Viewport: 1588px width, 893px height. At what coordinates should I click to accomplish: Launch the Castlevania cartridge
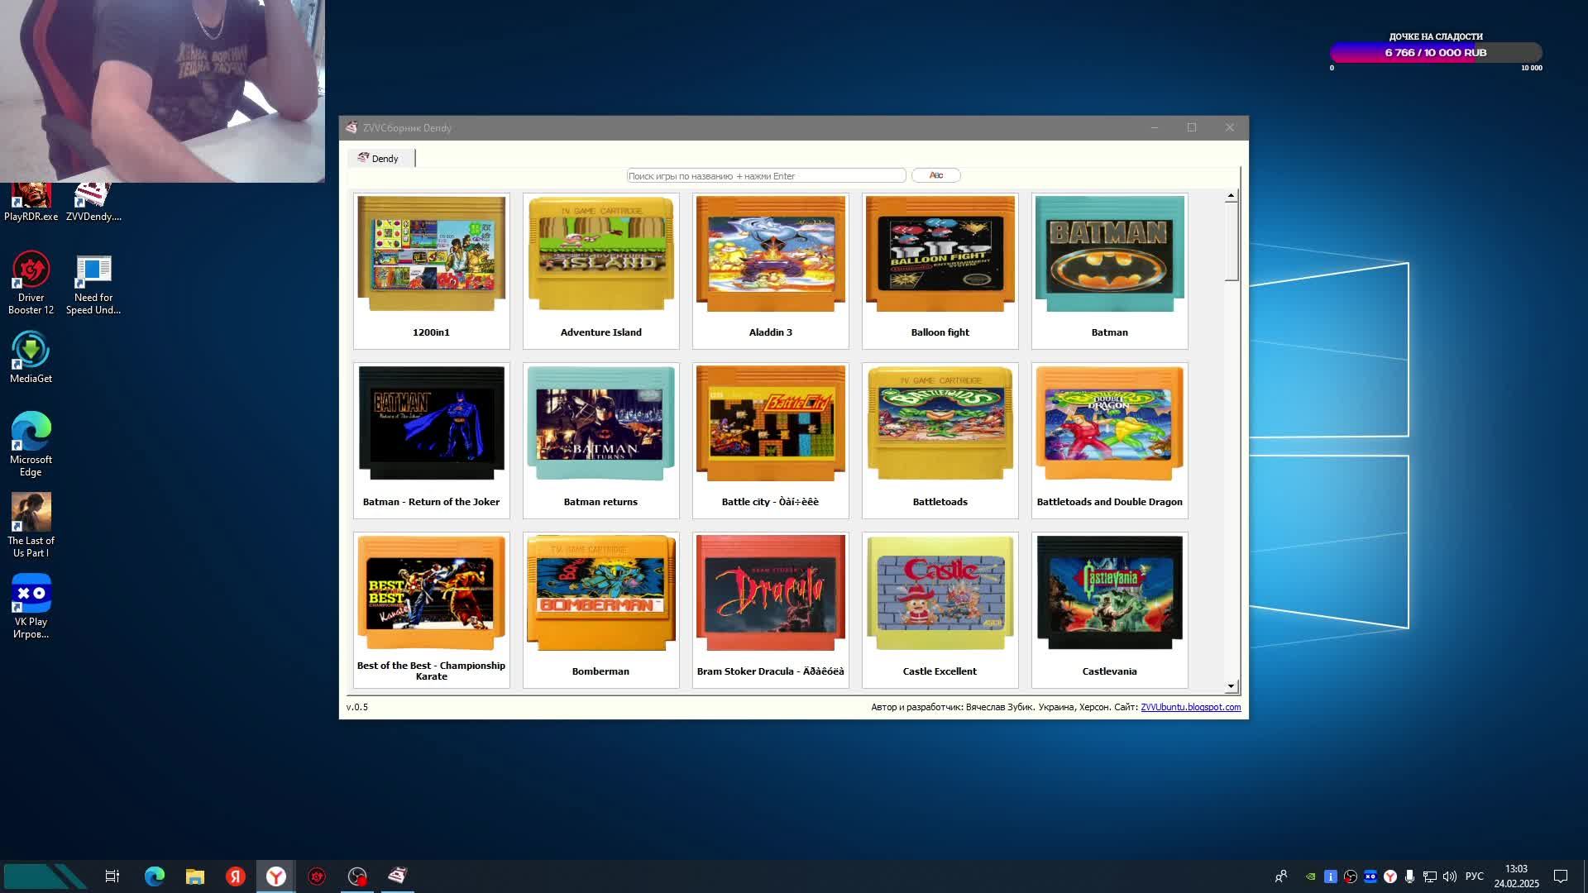point(1109,609)
